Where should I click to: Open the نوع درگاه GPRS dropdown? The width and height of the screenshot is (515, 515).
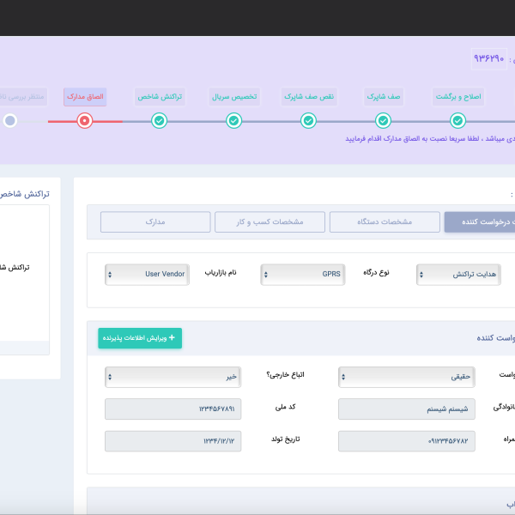click(301, 274)
